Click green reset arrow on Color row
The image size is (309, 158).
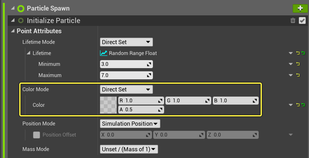pyautogui.click(x=303, y=105)
